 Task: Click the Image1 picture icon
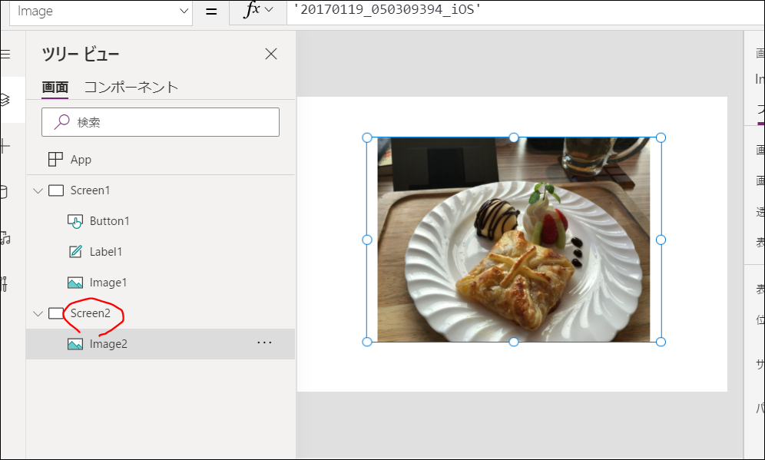[x=75, y=283]
